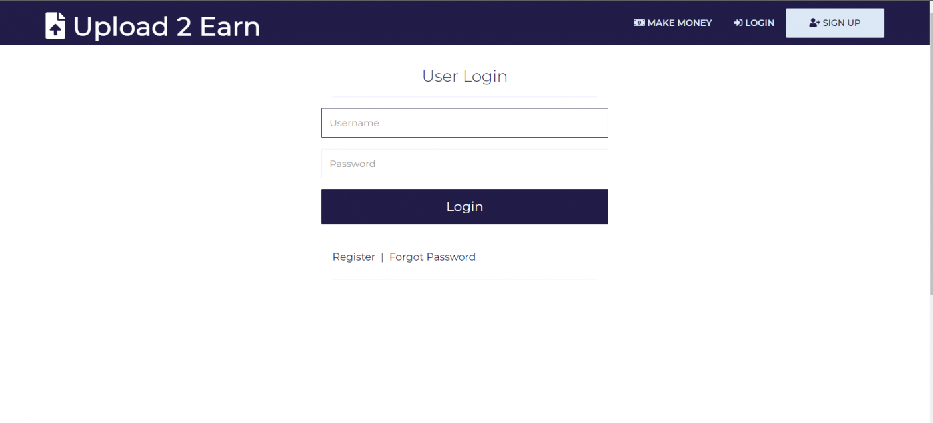Click the divider line below User Login heading
This screenshot has width=933, height=423.
[x=465, y=95]
